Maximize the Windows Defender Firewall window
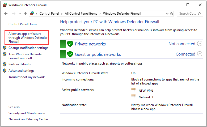The height and width of the screenshot is (127, 207). click(188, 5)
